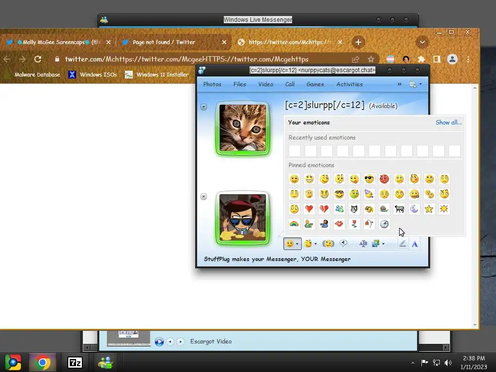Insert the clock emoticon

tap(384, 224)
